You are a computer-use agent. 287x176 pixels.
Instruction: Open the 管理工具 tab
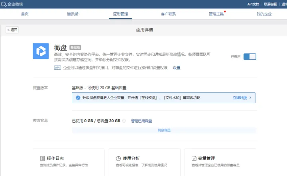click(216, 14)
